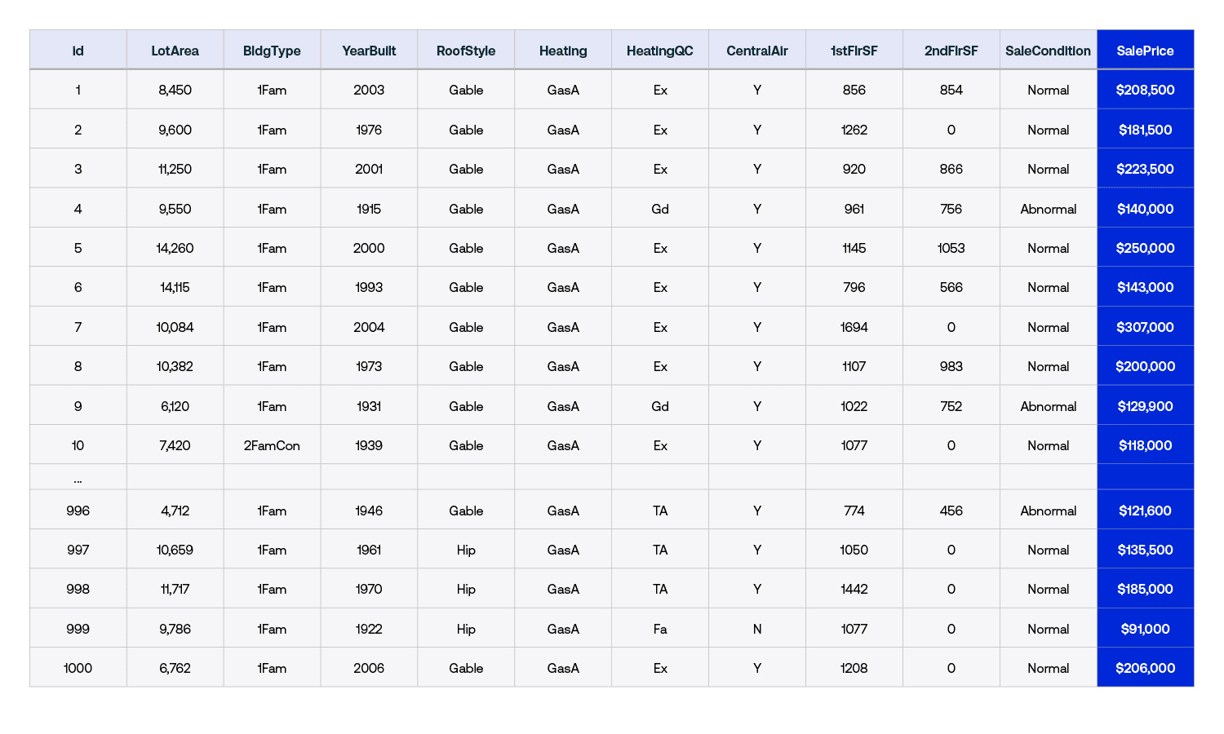Select the 1053 second floor area cell

[x=951, y=248]
